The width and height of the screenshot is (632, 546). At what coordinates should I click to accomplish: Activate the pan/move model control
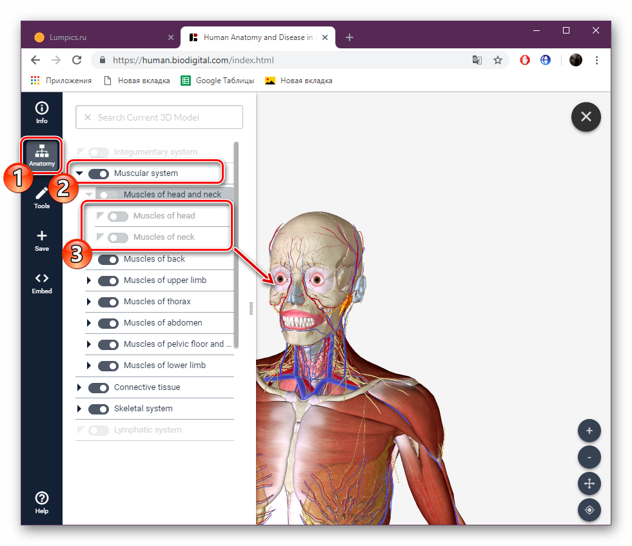(x=589, y=483)
